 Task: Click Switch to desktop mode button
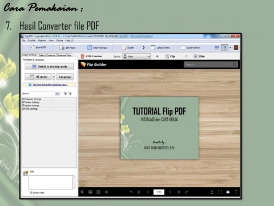coord(49,66)
